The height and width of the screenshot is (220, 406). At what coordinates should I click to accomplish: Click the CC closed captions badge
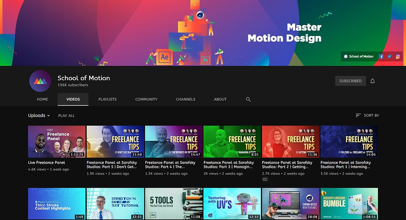(265, 179)
